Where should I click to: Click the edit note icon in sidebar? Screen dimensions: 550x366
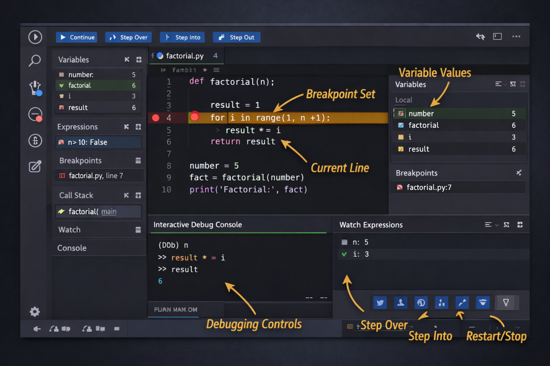point(35,167)
